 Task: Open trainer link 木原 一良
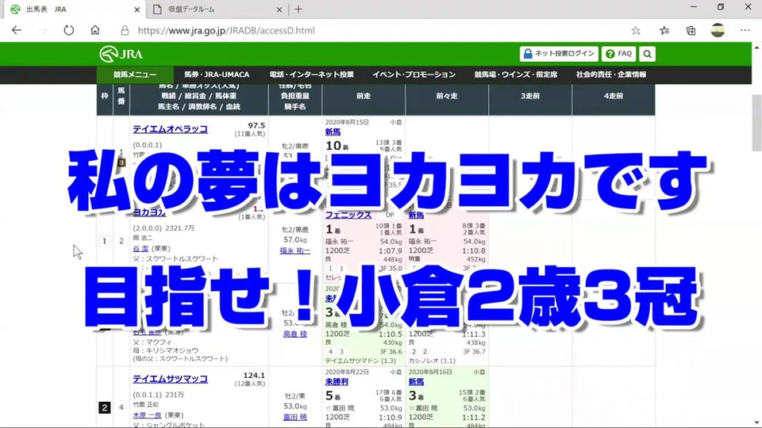coord(148,415)
